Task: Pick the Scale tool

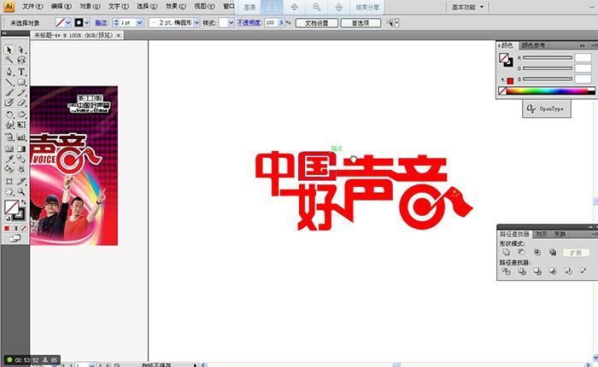Action: point(21,114)
